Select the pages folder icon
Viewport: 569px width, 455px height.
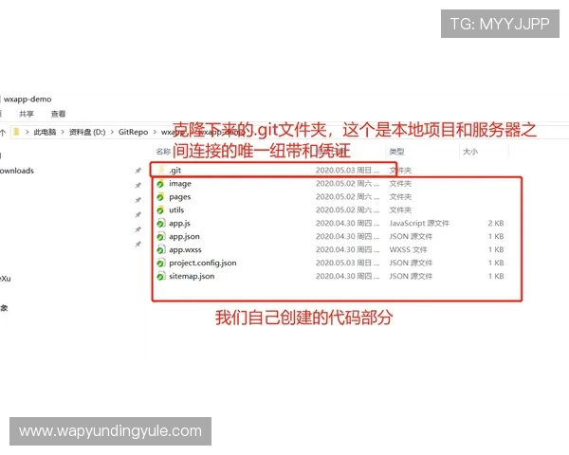point(160,196)
